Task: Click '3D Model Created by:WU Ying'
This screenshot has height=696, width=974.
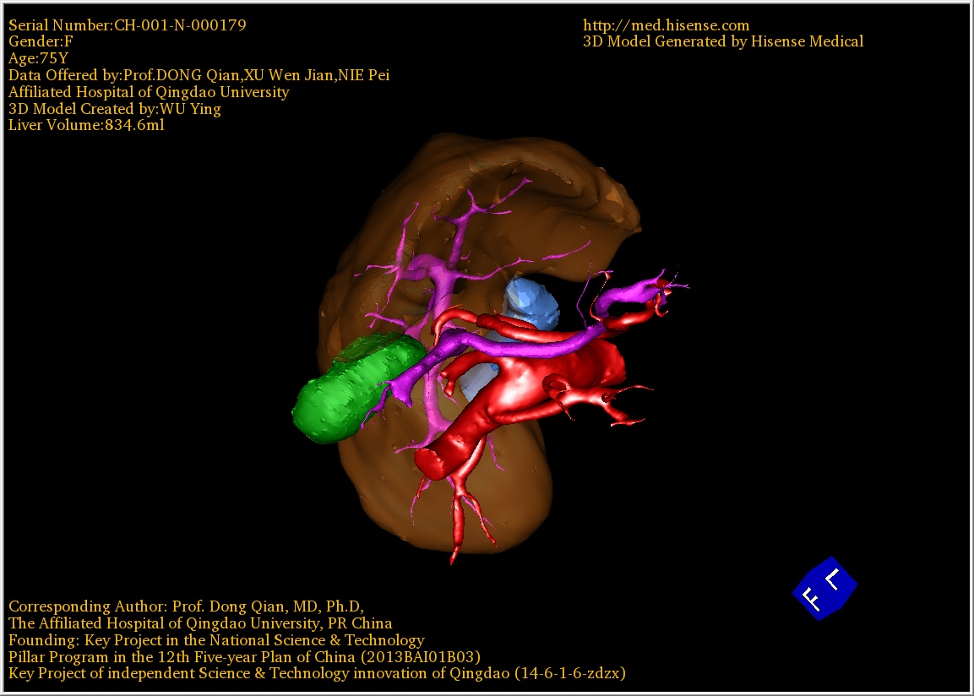Action: (115, 109)
